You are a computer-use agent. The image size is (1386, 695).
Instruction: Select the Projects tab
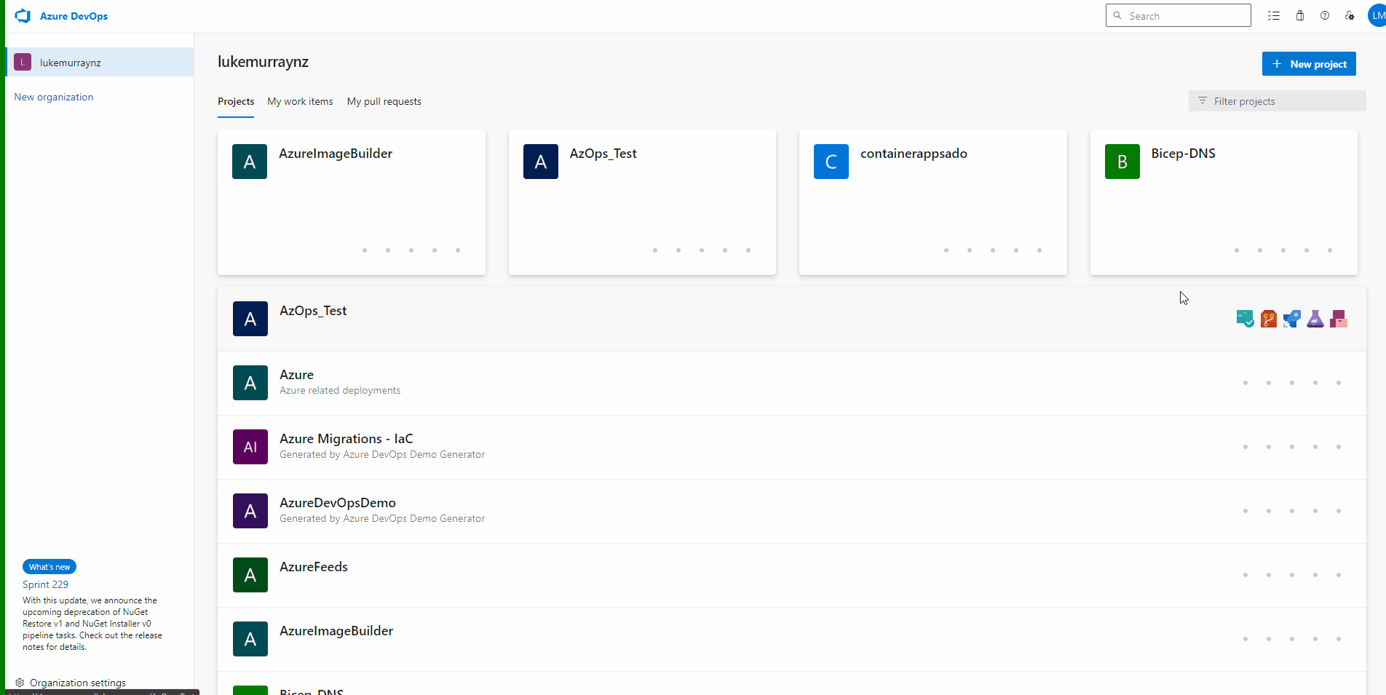point(235,101)
